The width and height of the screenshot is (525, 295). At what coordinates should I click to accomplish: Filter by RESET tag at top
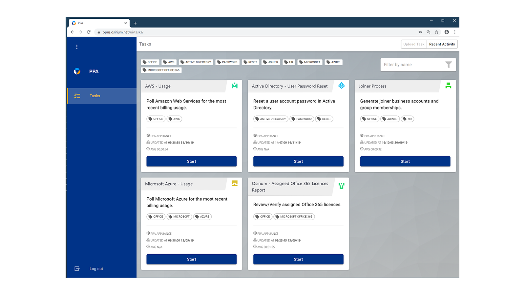[x=250, y=62]
